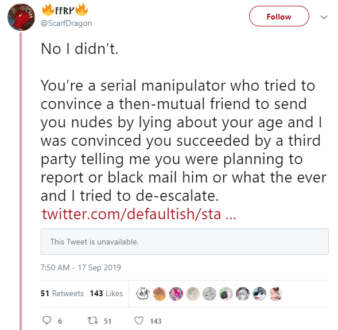Screen dimensions: 338x330
Task: View the 143 Likes list
Action: (106, 293)
